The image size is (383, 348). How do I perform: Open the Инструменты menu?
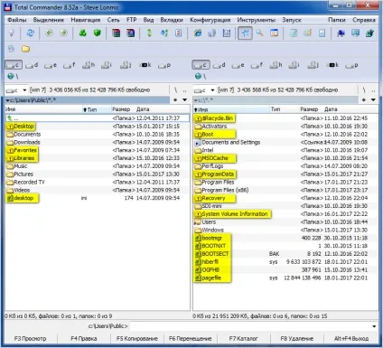click(x=256, y=20)
